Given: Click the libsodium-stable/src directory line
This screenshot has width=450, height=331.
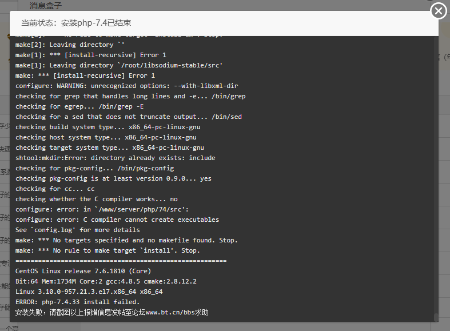Looking at the screenshot, I should point(119,65).
